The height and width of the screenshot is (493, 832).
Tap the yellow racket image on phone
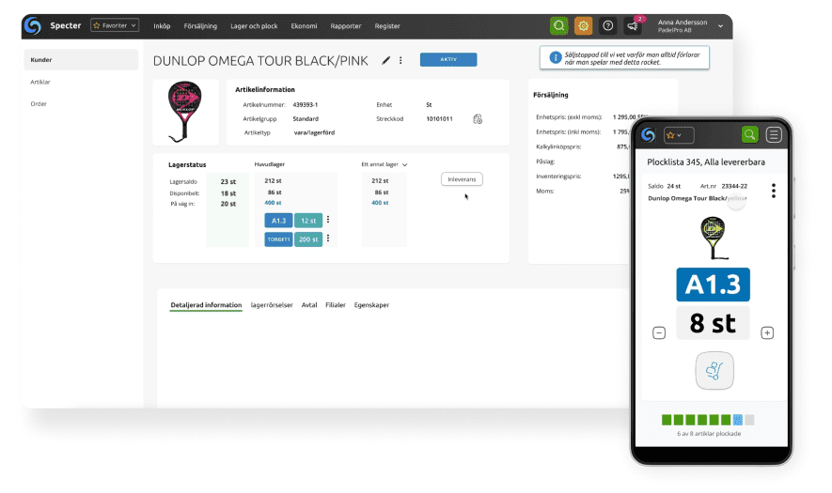714,238
